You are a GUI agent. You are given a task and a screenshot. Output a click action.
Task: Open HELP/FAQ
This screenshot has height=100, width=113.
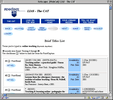[19, 29]
